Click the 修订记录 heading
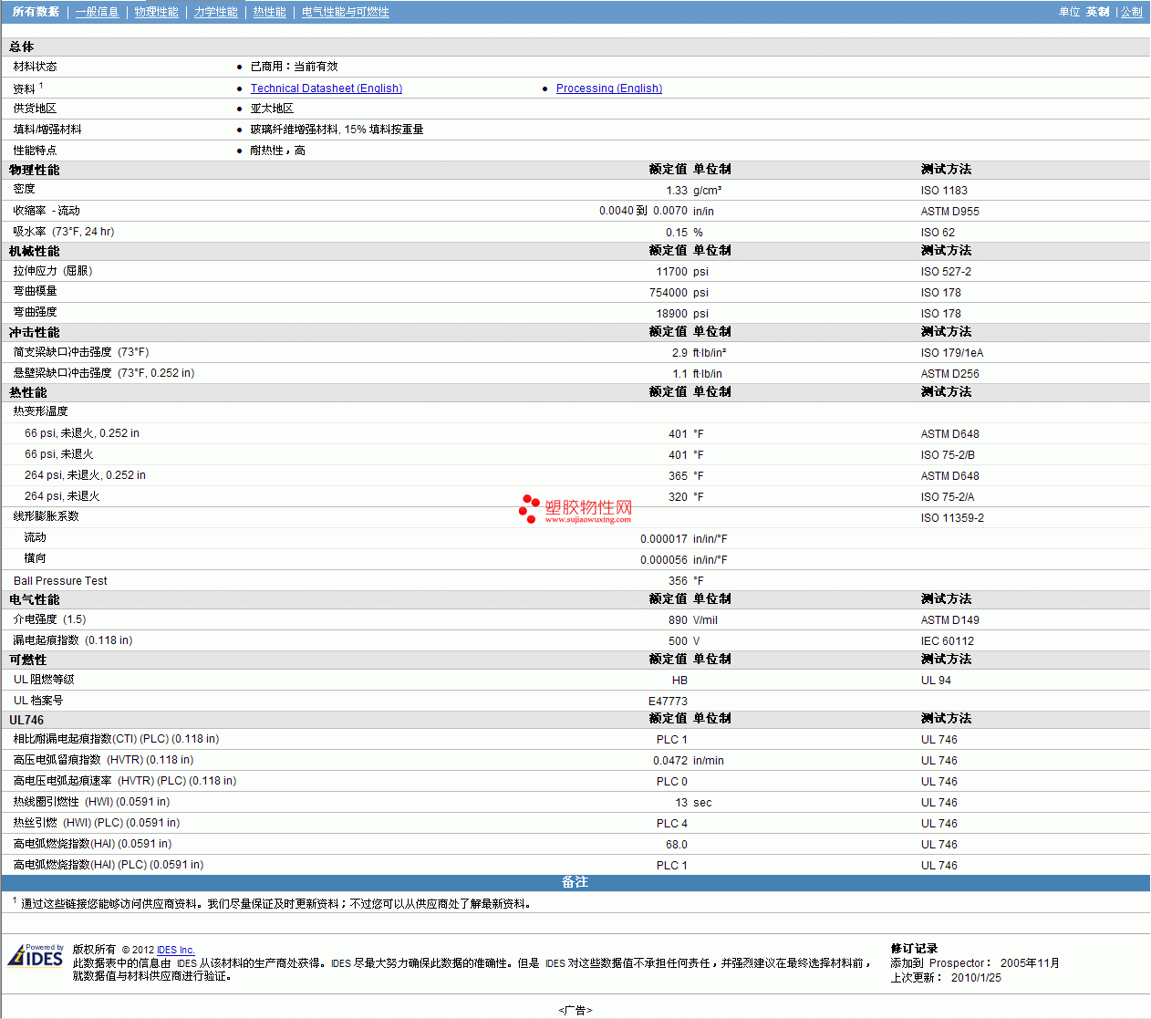Image resolution: width=1151 pixels, height=1019 pixels. coord(914,949)
